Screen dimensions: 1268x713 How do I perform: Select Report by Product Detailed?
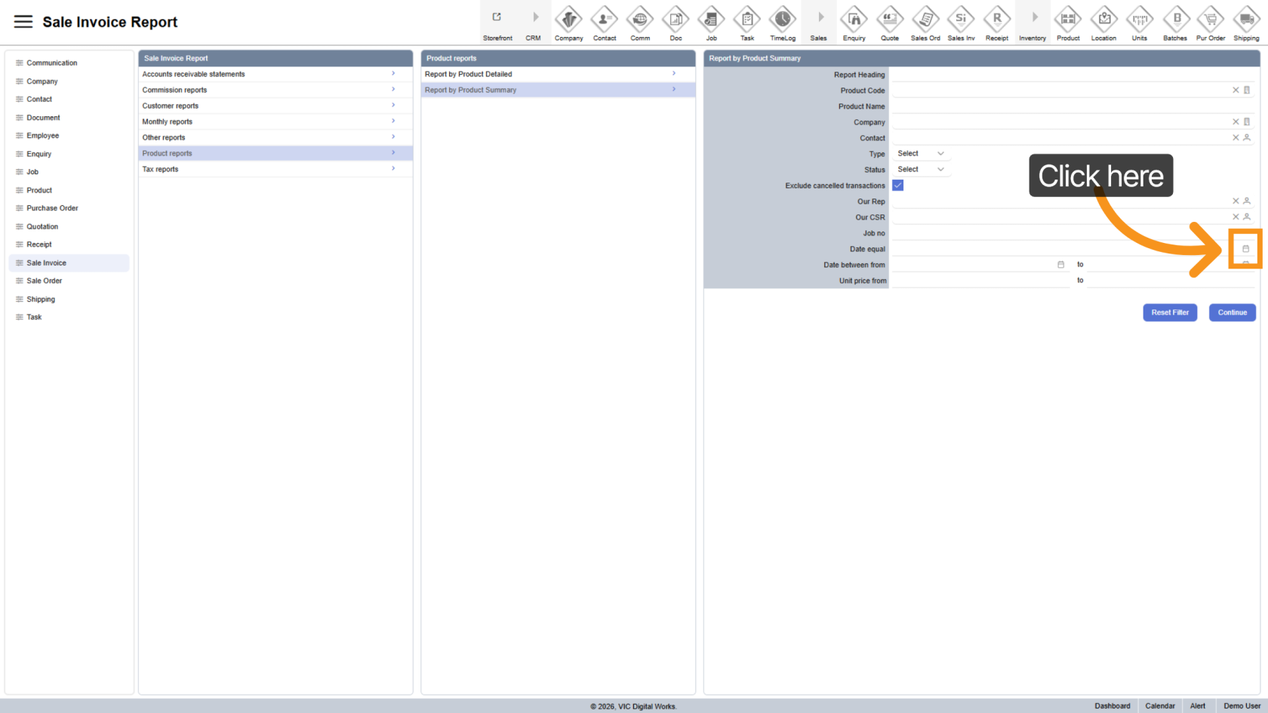pos(557,74)
